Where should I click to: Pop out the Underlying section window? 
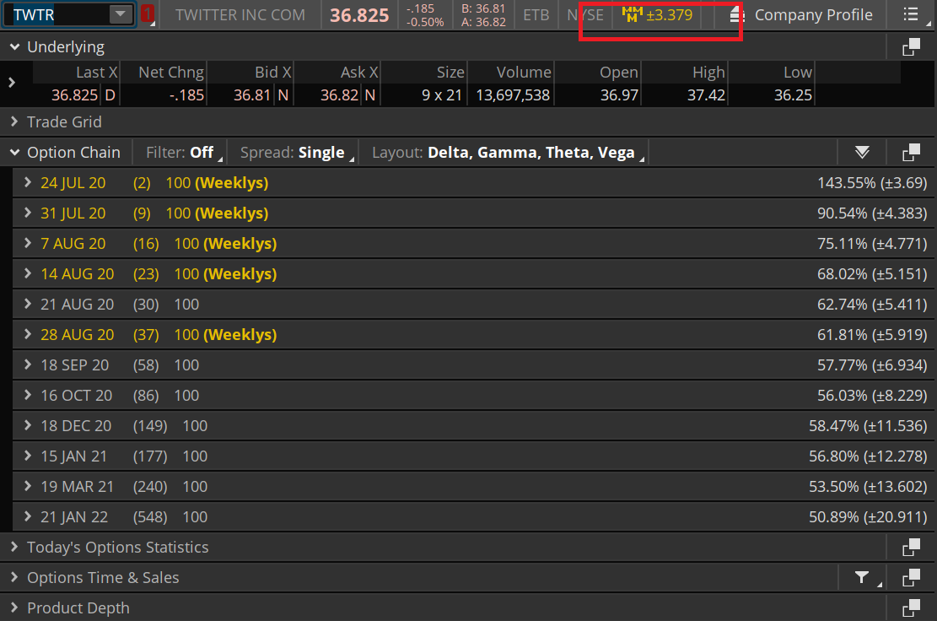pyautogui.click(x=912, y=46)
